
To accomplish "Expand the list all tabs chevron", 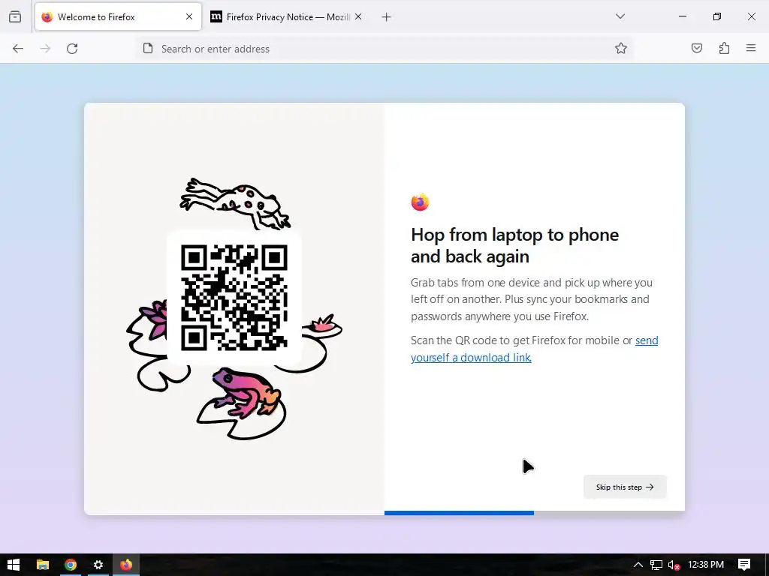I will pos(620,16).
